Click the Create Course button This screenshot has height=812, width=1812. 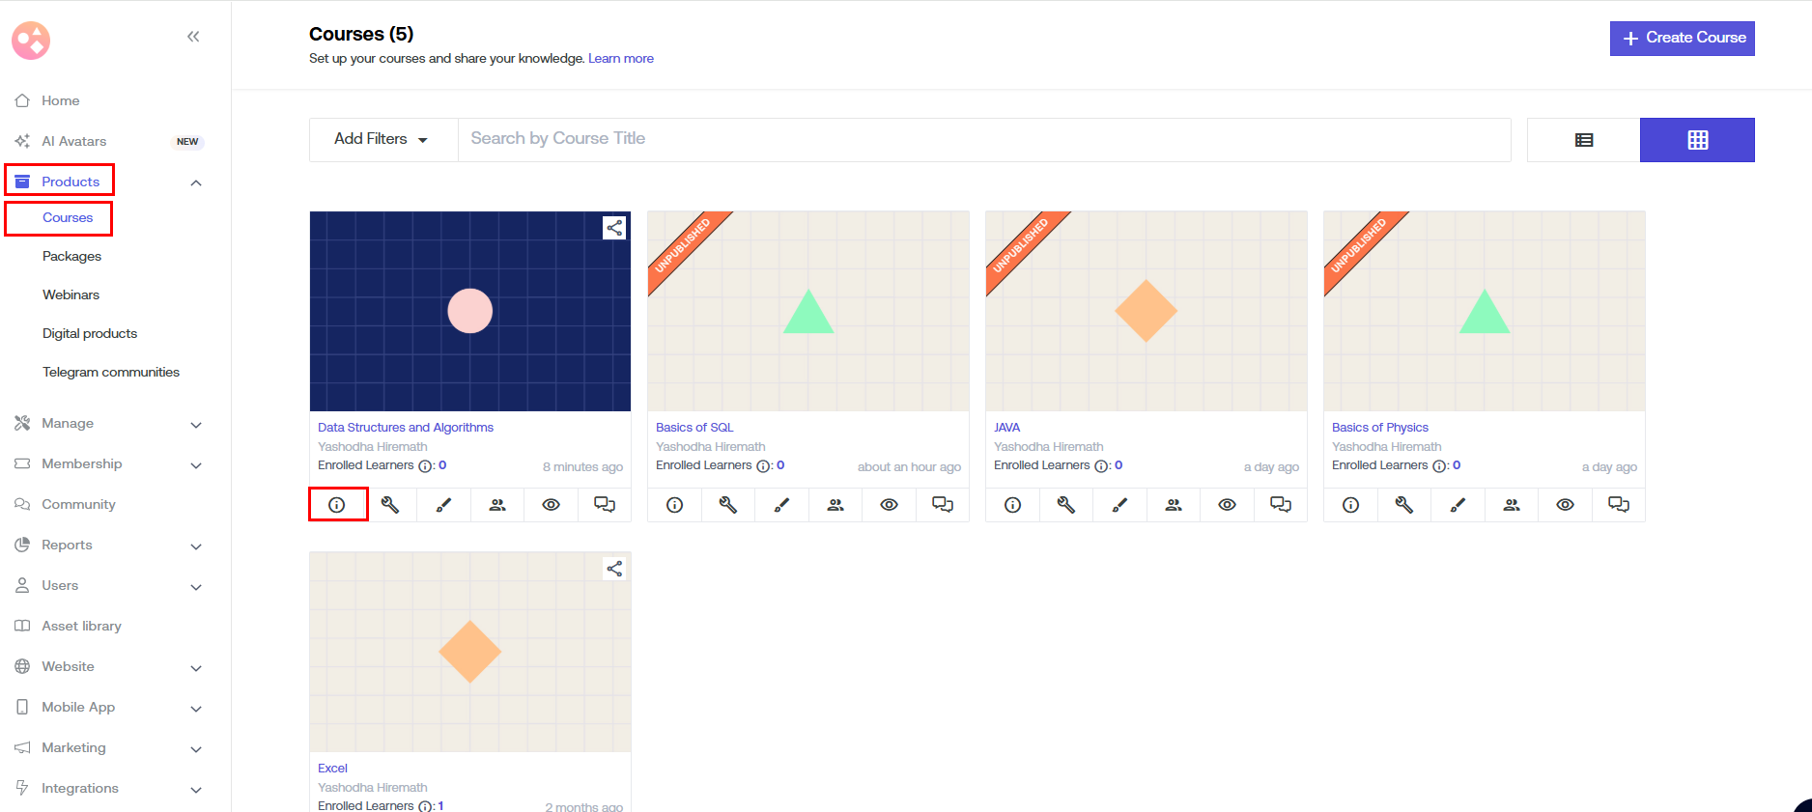[1682, 39]
